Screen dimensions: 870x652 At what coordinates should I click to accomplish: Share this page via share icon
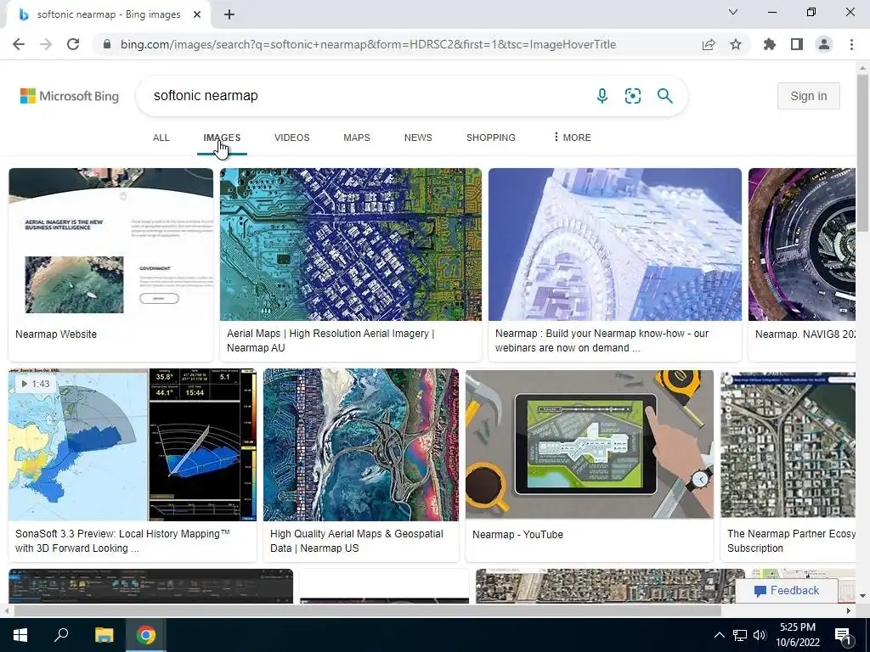click(x=709, y=44)
